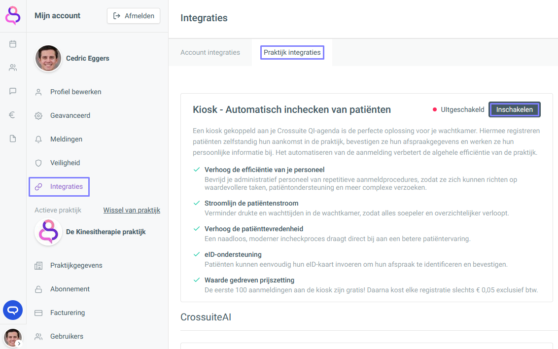The image size is (558, 349).
Task: Click the Afmelden logout button
Action: tap(134, 16)
